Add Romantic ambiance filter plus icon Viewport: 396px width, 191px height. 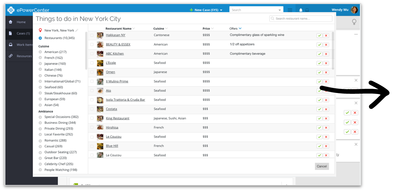40,140
